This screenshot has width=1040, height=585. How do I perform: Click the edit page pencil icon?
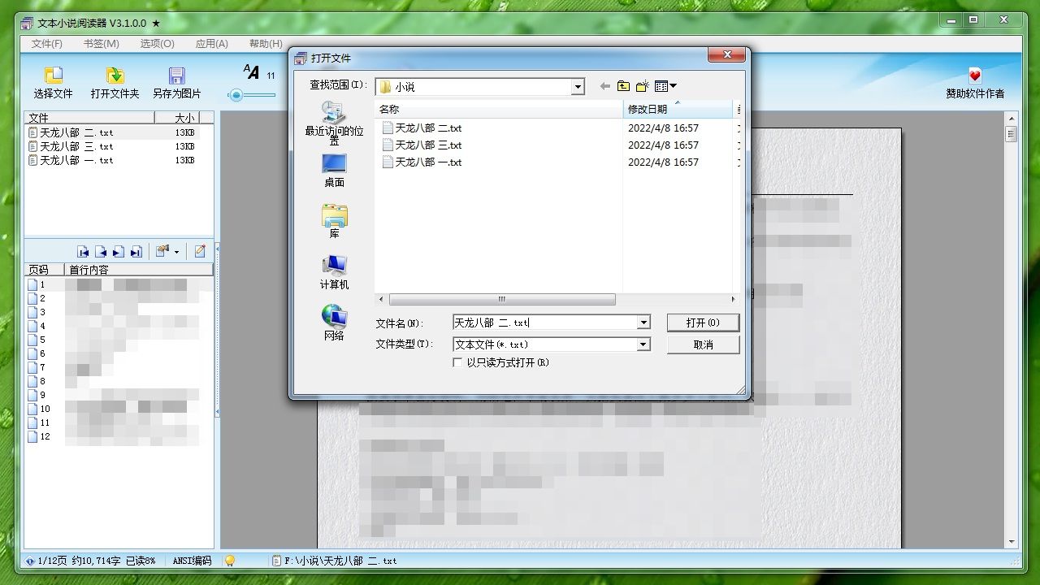pos(200,251)
